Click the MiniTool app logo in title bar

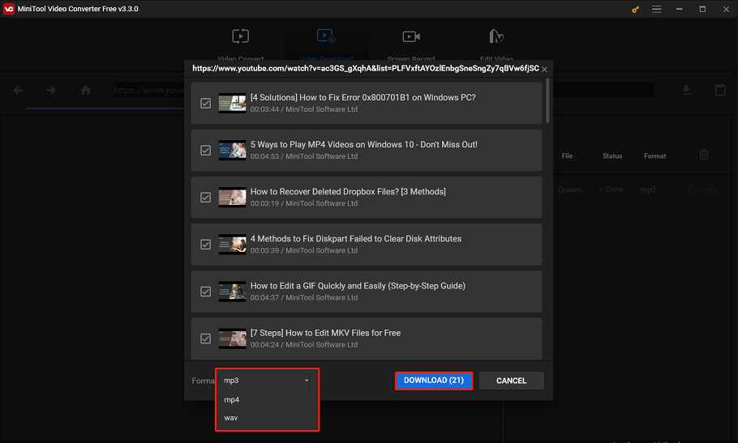click(9, 9)
